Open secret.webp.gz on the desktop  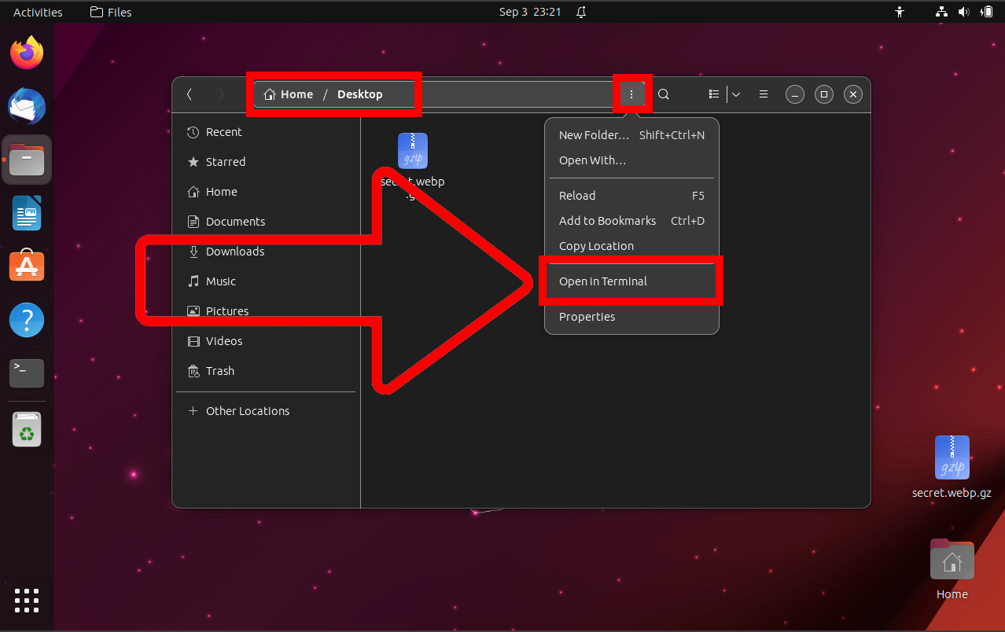coord(952,457)
